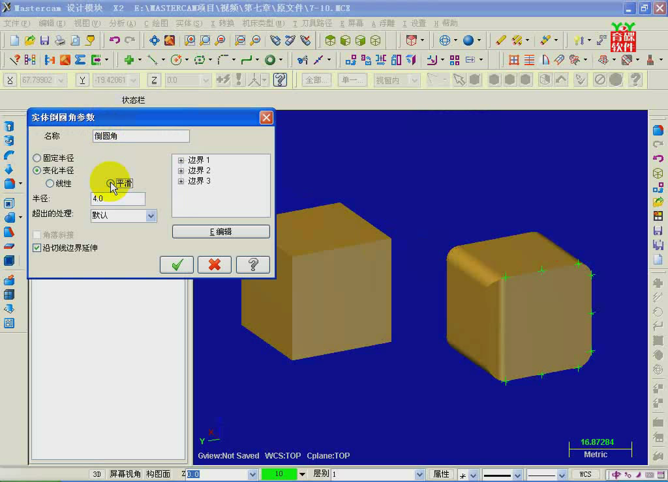
Task: Open the 超出的处理 dropdown
Action: click(151, 216)
